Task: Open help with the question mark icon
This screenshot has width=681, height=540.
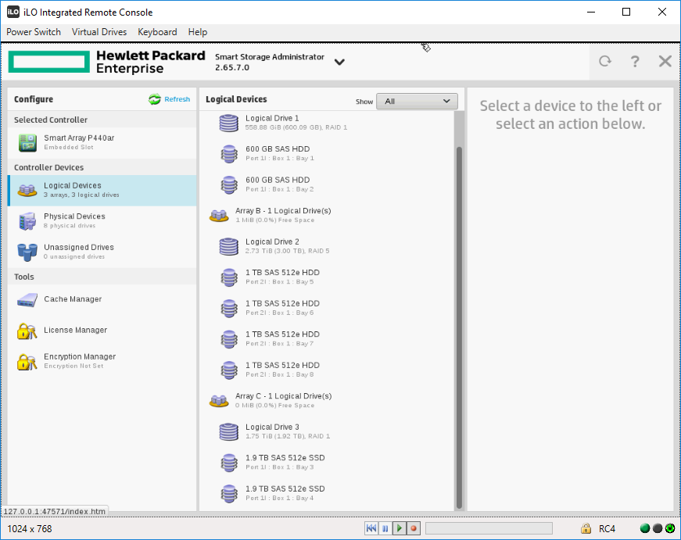Action: tap(635, 61)
